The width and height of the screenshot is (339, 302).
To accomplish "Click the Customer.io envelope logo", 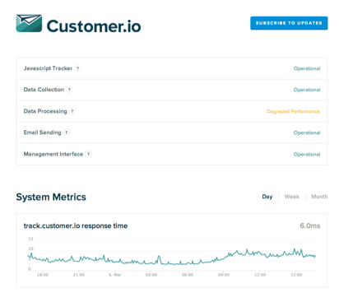I will [x=29, y=23].
